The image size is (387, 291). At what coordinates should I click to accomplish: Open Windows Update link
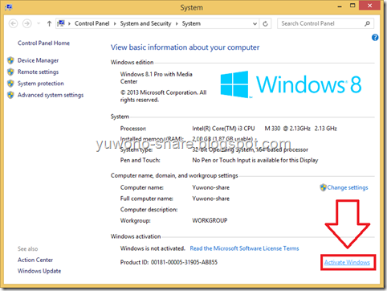(39, 271)
